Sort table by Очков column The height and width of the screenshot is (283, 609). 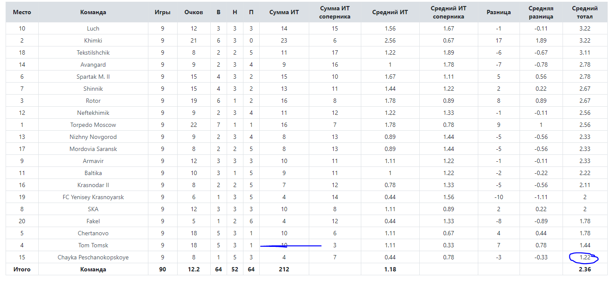pos(194,12)
